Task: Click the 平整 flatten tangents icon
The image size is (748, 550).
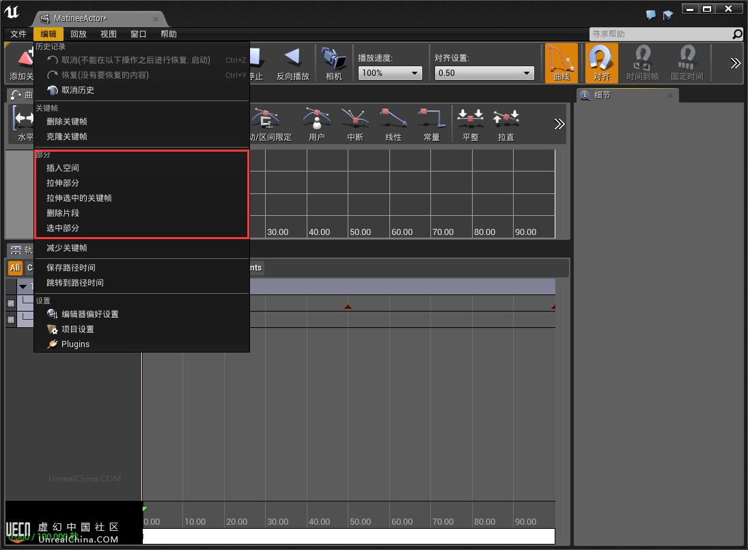Action: [471, 124]
